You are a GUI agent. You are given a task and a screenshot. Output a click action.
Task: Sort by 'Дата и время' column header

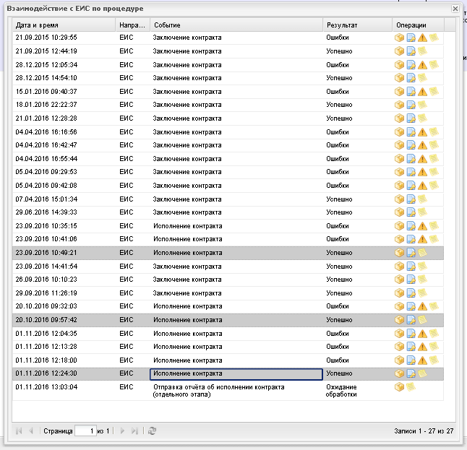click(x=64, y=25)
